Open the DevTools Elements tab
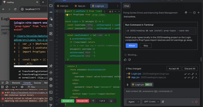 click(x=16, y=83)
